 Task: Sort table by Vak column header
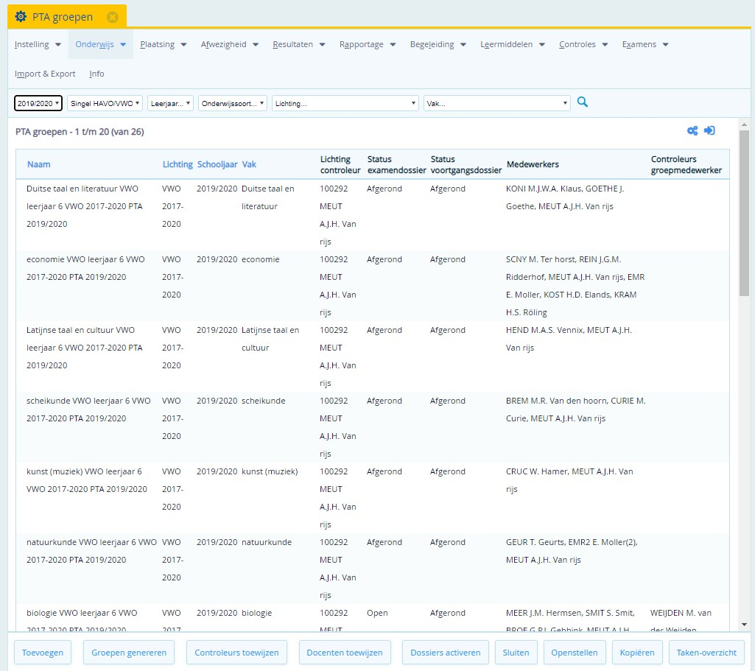click(249, 164)
